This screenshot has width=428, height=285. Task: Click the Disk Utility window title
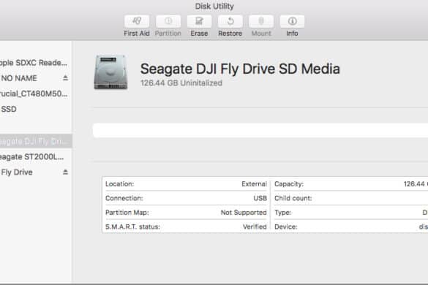point(214,6)
